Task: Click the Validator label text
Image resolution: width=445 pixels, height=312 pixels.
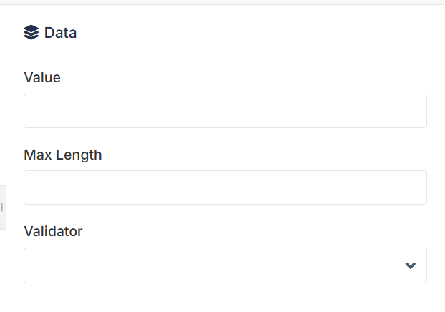Action: (53, 231)
